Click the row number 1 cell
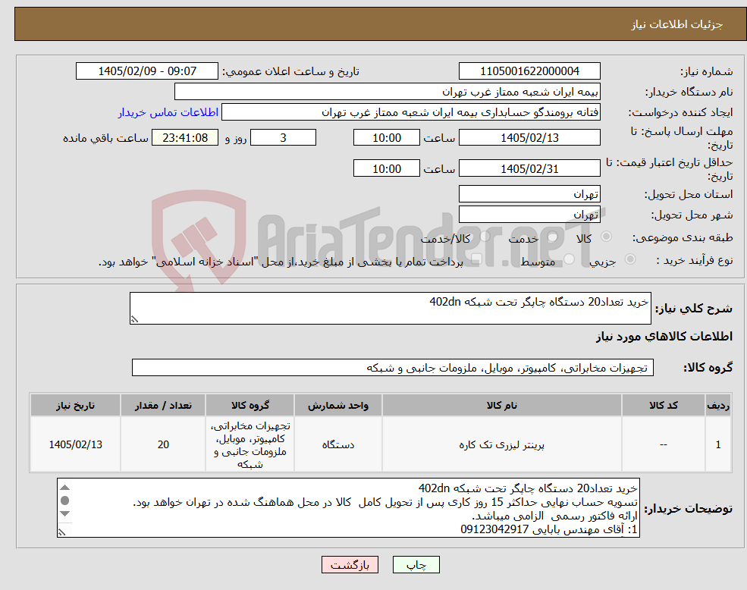Screen dimensions: 747x590 coord(718,444)
